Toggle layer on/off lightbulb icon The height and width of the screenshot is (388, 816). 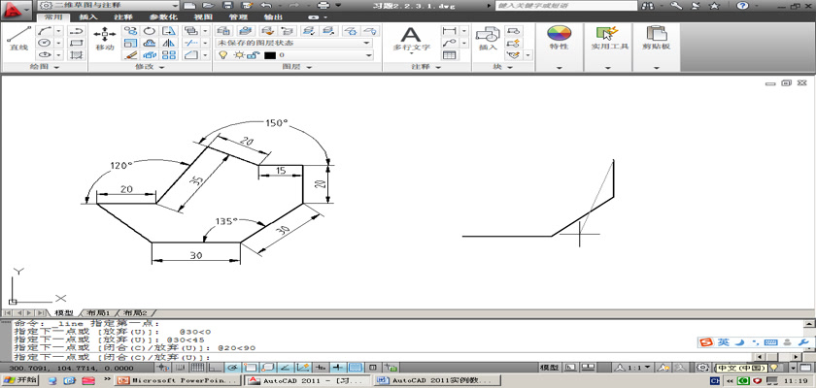click(x=222, y=54)
